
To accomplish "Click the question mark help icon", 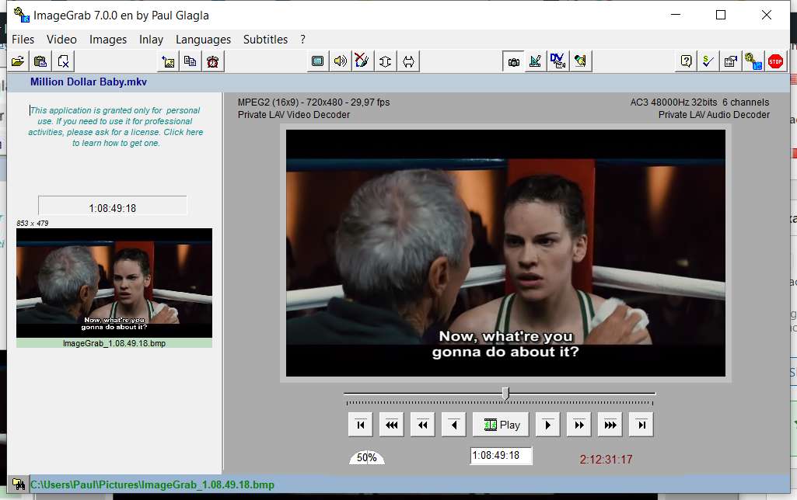I will pyautogui.click(x=686, y=61).
